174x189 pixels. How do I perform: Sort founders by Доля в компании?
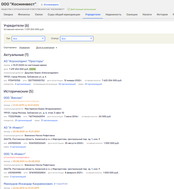[x=45, y=47]
